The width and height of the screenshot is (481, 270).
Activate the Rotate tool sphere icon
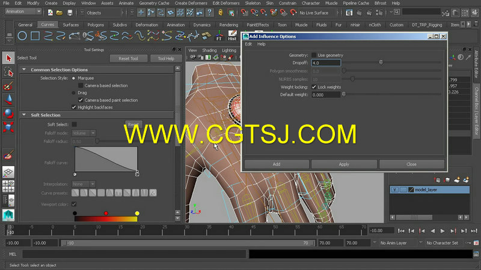8,113
